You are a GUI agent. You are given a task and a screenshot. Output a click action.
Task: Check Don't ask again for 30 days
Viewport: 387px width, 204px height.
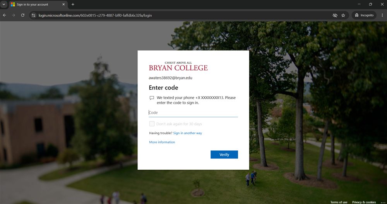tap(152, 124)
